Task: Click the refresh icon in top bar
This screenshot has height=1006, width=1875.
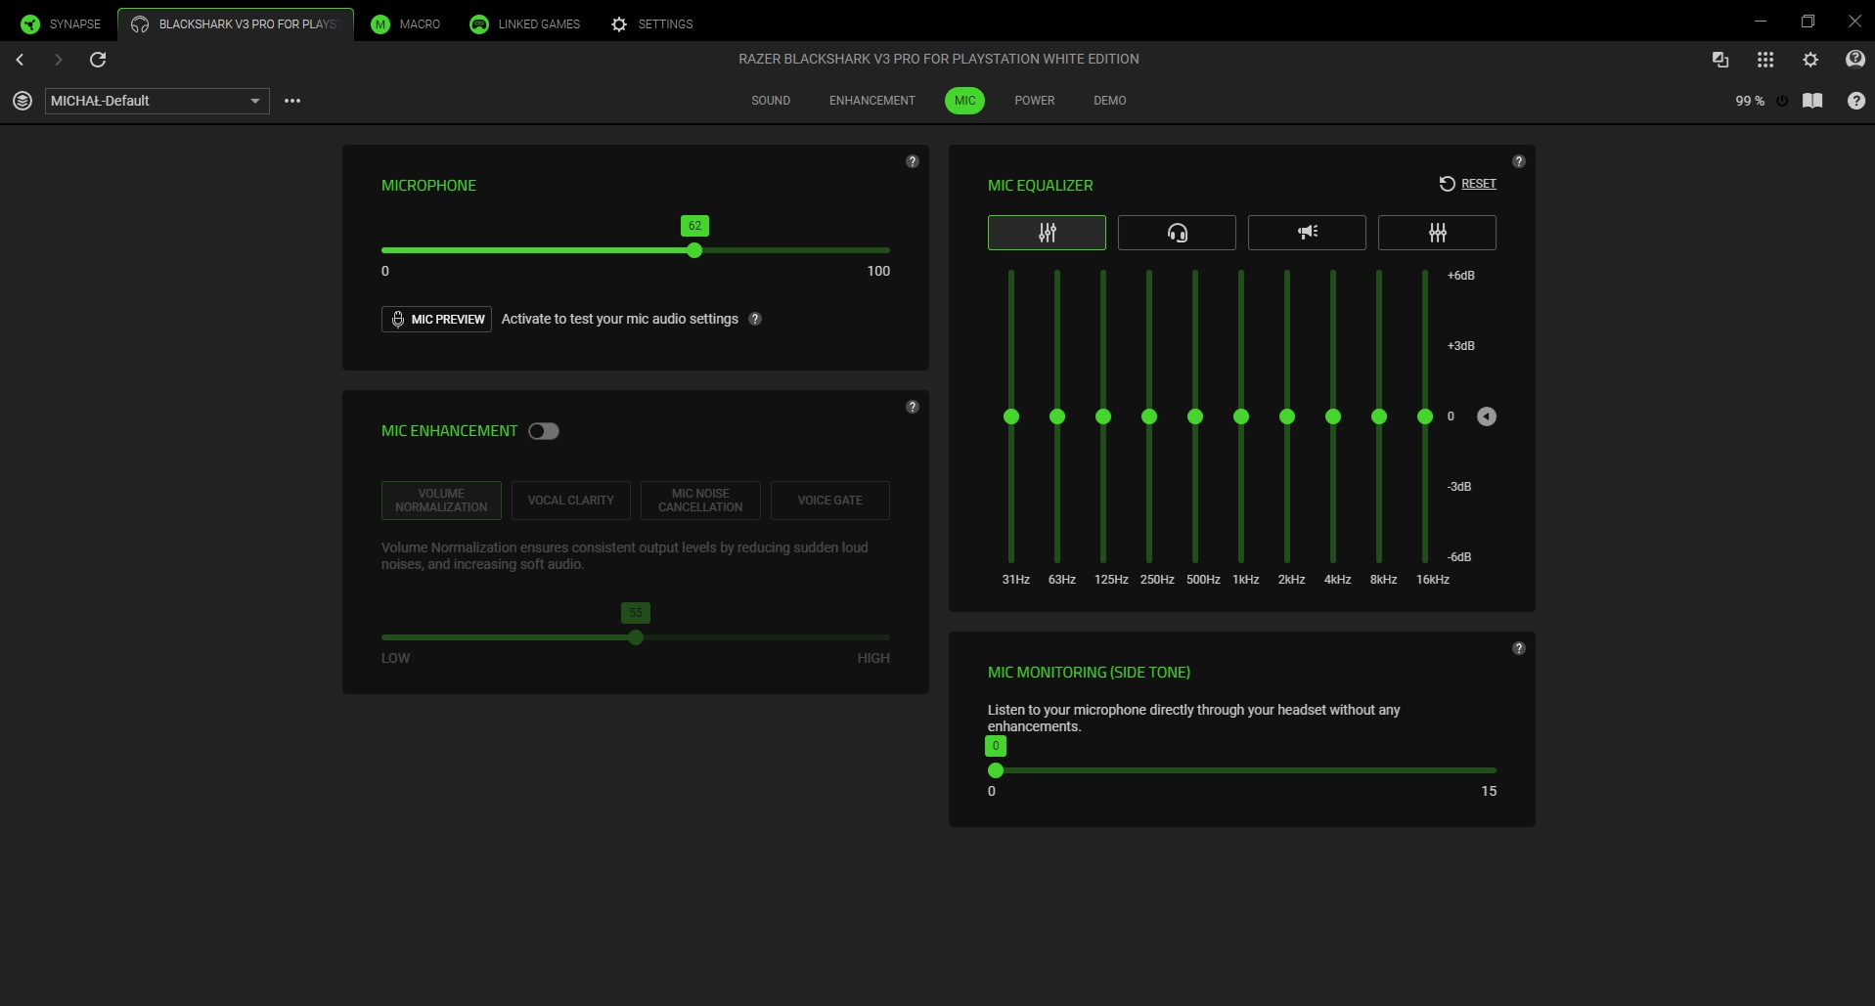Action: coord(98,60)
